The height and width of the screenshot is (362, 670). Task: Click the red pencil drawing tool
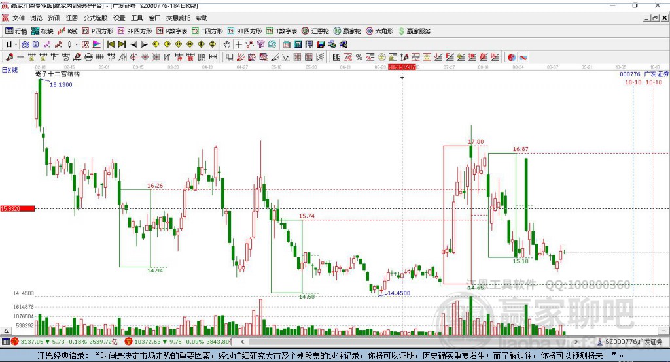[9, 58]
